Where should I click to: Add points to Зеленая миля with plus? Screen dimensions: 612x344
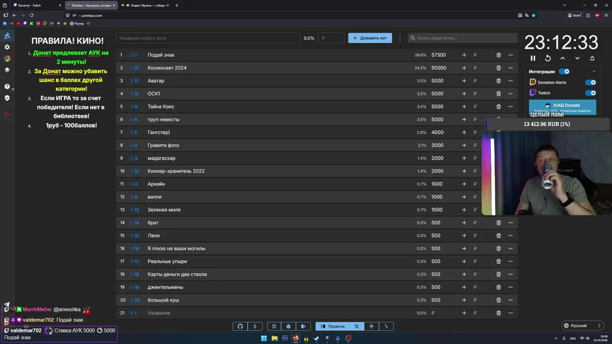pos(464,210)
